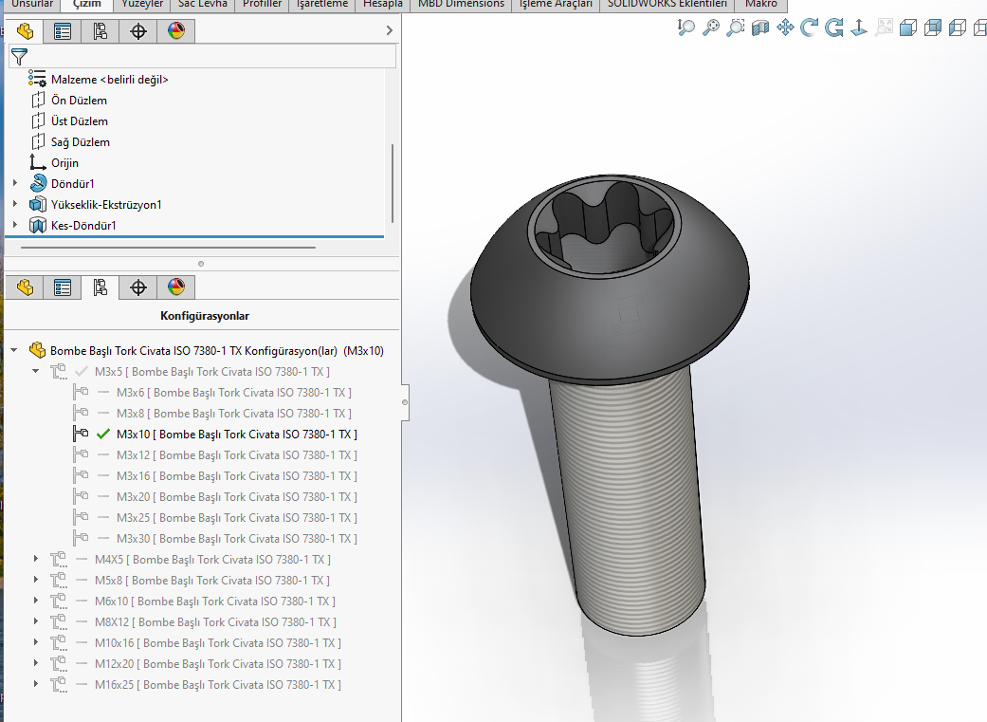The image size is (987, 722).
Task: Click the Section View icon in view toolbar
Action: pyautogui.click(x=760, y=28)
